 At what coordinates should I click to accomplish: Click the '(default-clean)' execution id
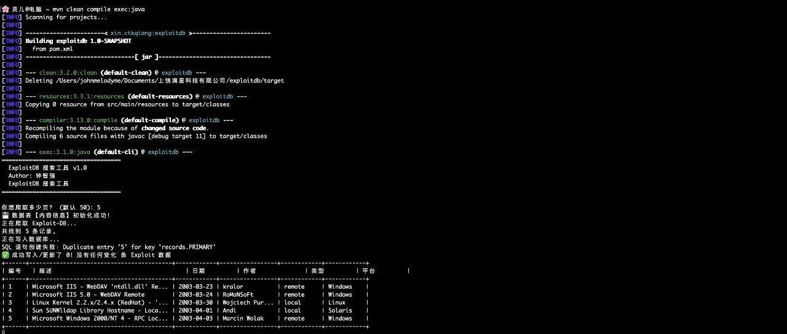tap(127, 72)
